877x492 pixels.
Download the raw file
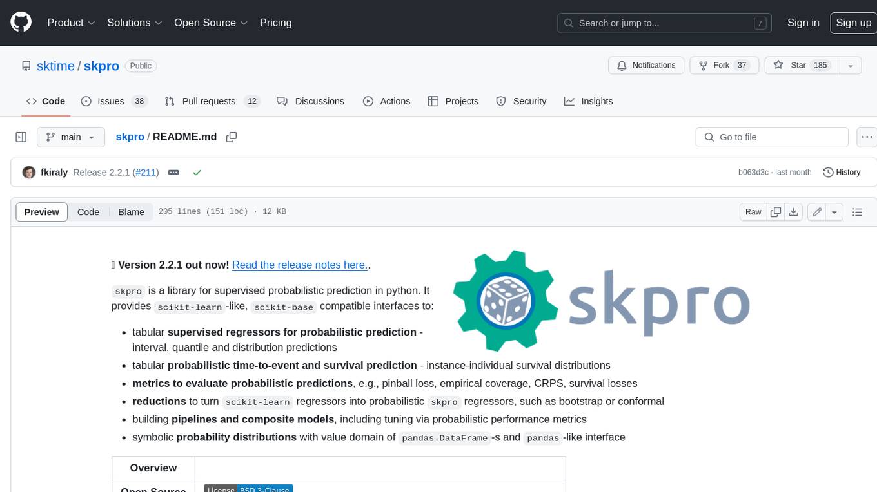point(794,212)
